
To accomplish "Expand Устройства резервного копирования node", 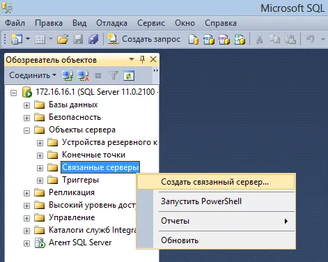I will (40, 143).
